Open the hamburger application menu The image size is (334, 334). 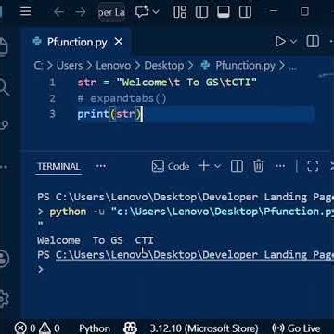[x=25, y=11]
